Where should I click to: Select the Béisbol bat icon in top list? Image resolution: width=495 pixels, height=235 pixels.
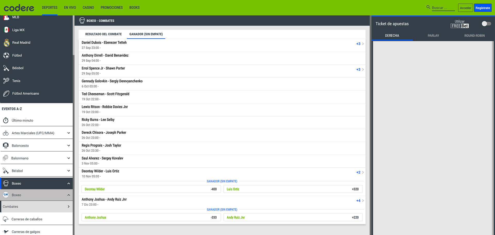(6, 68)
